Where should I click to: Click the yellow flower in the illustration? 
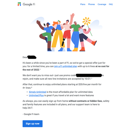86,21
